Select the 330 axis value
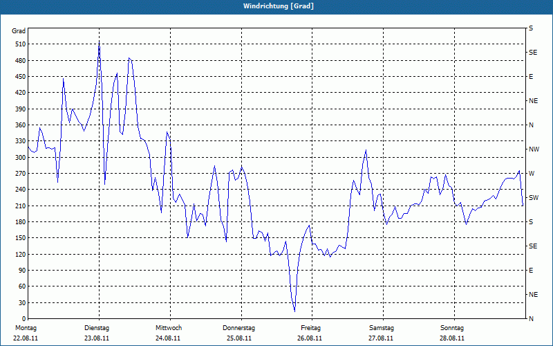 pos(21,141)
